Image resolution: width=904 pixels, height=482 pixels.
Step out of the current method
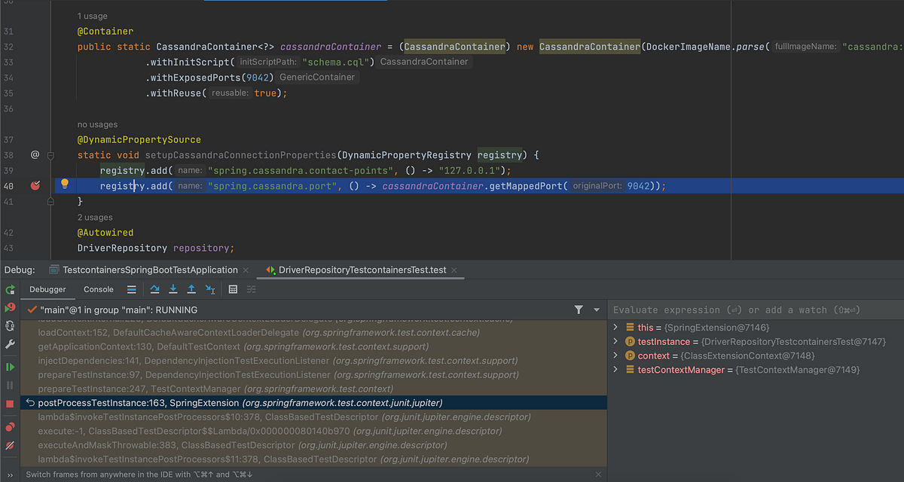click(191, 289)
